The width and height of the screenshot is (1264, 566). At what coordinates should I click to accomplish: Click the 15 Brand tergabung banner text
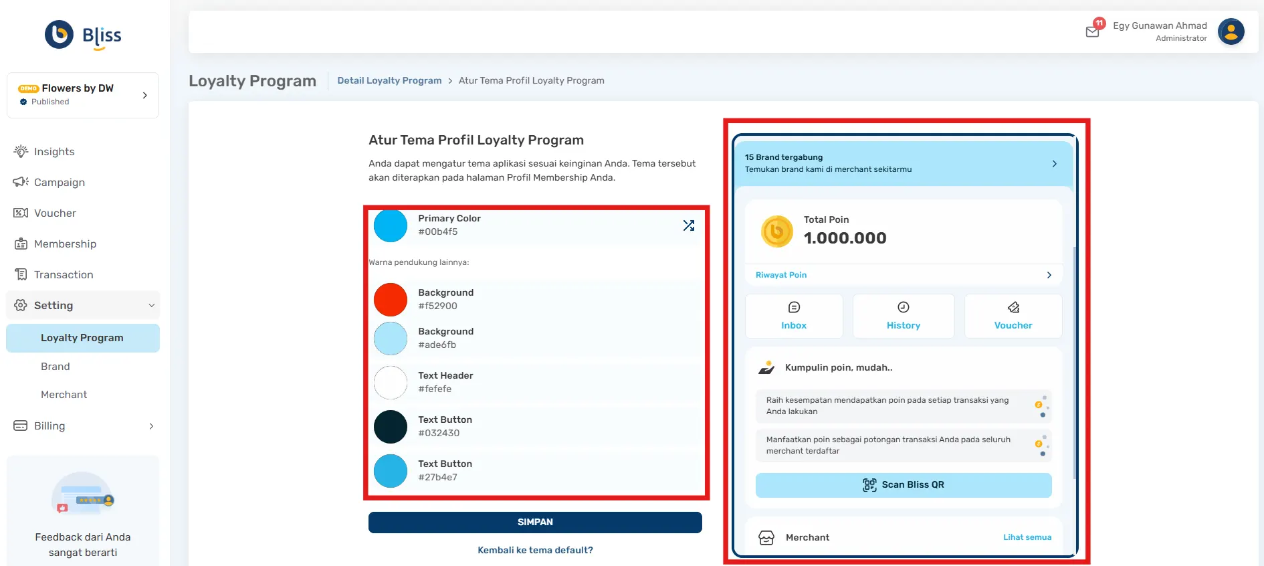(829, 163)
